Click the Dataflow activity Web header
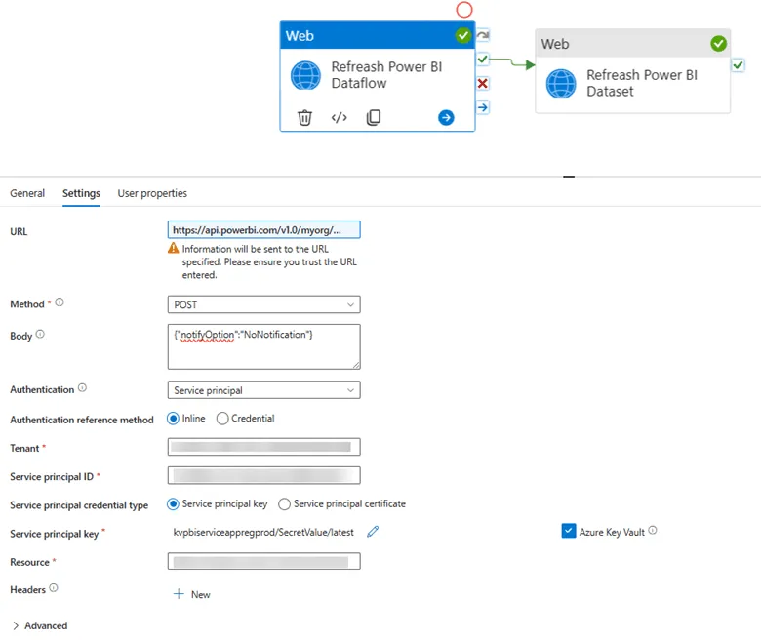Image resolution: width=761 pixels, height=643 pixels. click(x=378, y=35)
